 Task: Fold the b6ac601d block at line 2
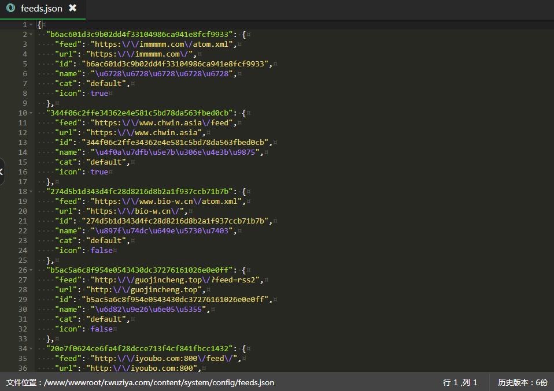pos(31,35)
